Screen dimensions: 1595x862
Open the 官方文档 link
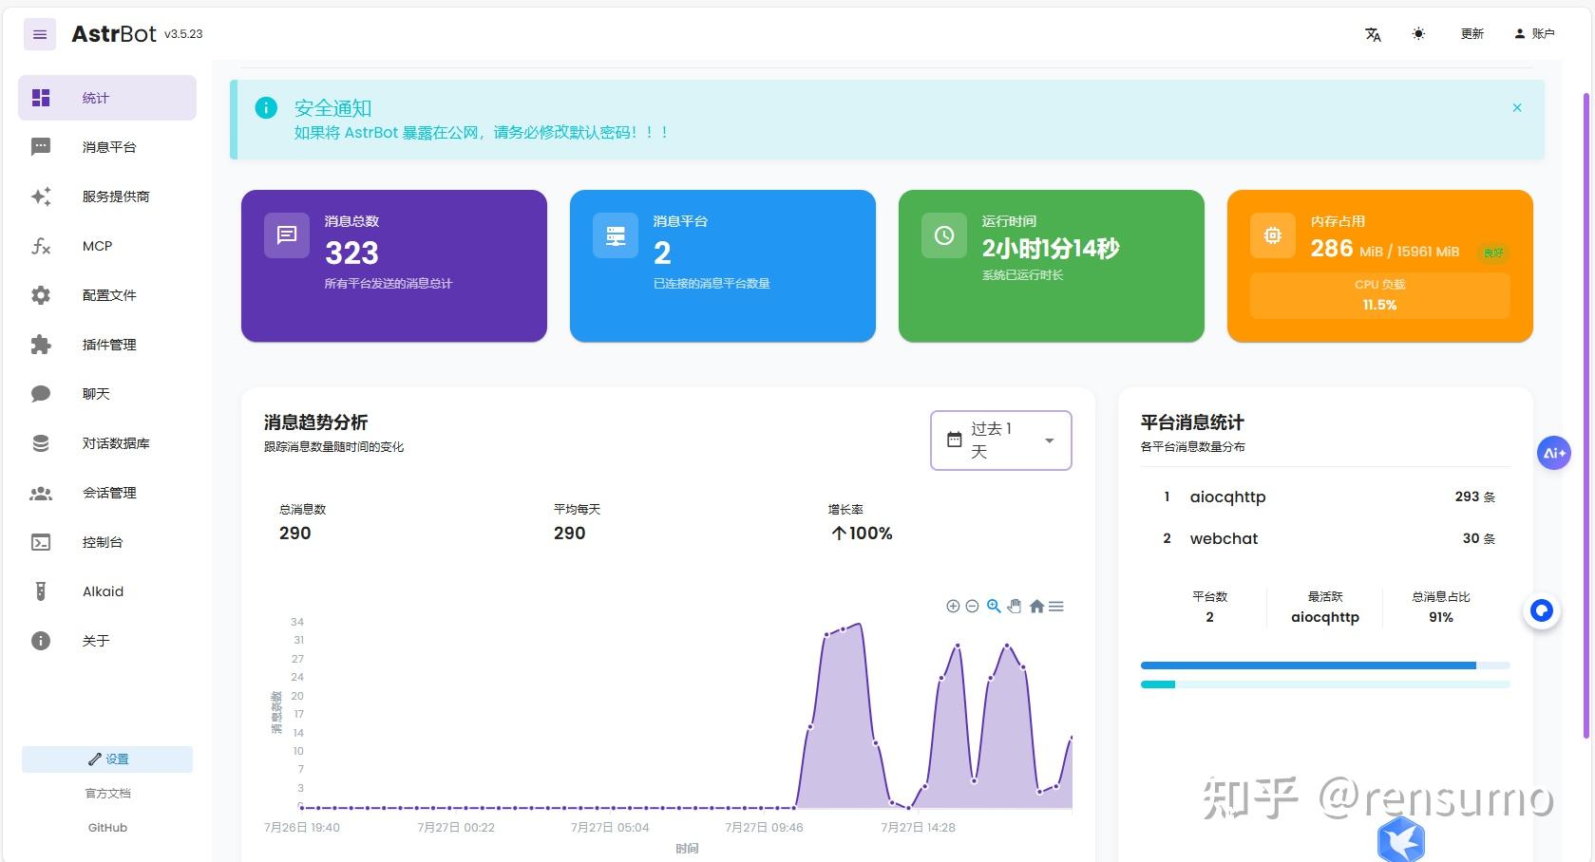pyautogui.click(x=107, y=794)
